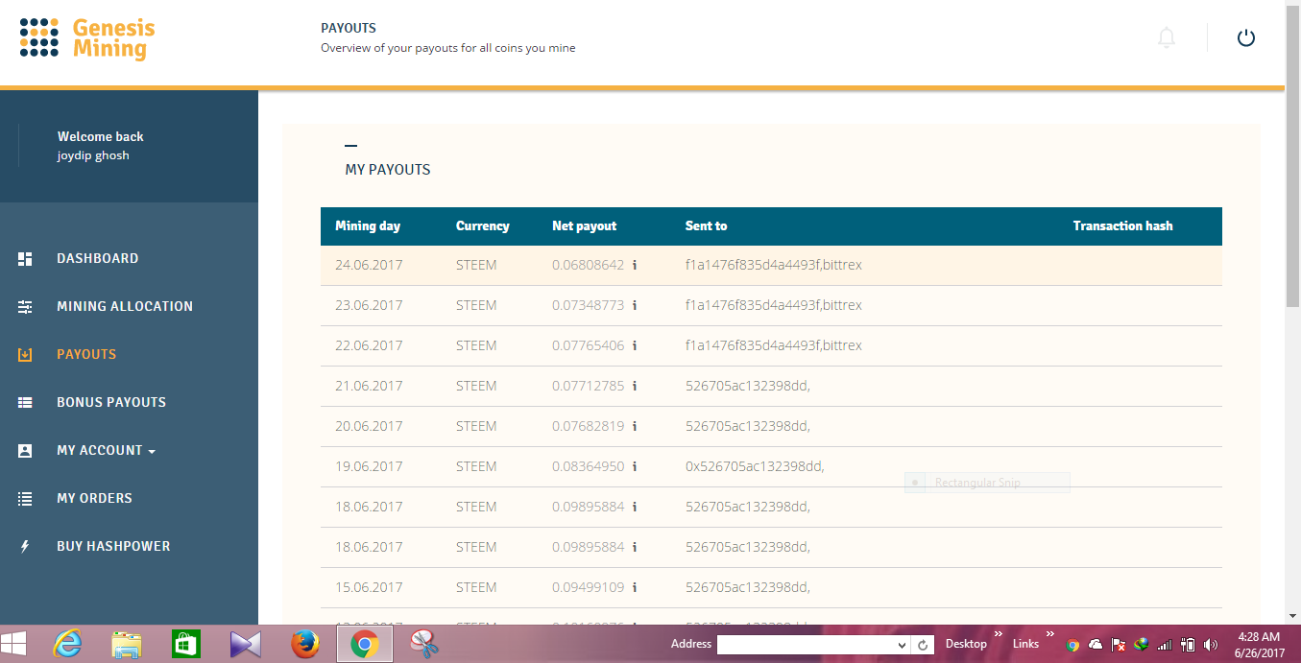Click the Mining Allocation sliders icon
This screenshot has width=1301, height=663.
click(x=25, y=306)
